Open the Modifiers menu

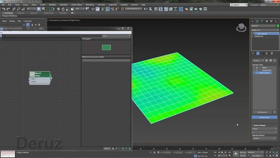point(52,5)
